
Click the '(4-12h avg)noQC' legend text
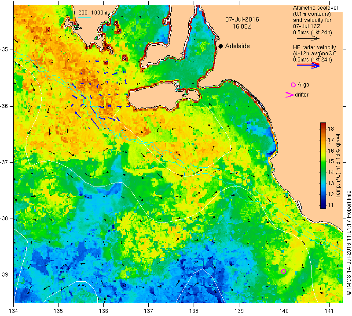point(315,54)
